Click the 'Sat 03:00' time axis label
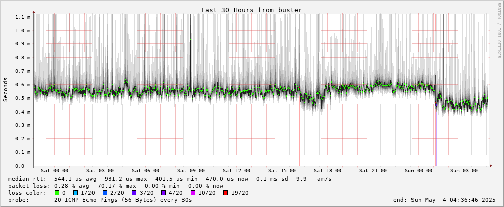 pyautogui.click(x=100, y=171)
